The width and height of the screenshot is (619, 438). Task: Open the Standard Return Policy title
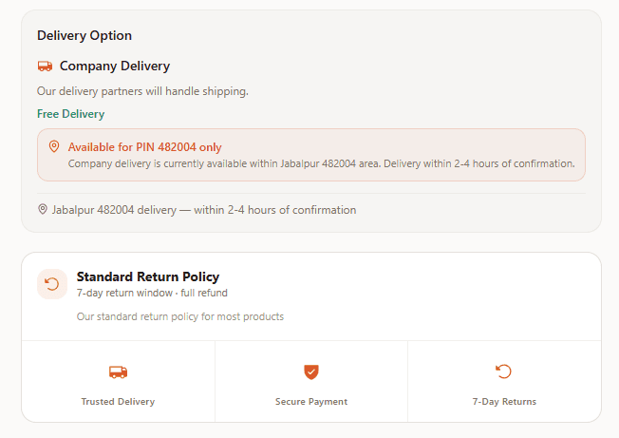click(148, 276)
